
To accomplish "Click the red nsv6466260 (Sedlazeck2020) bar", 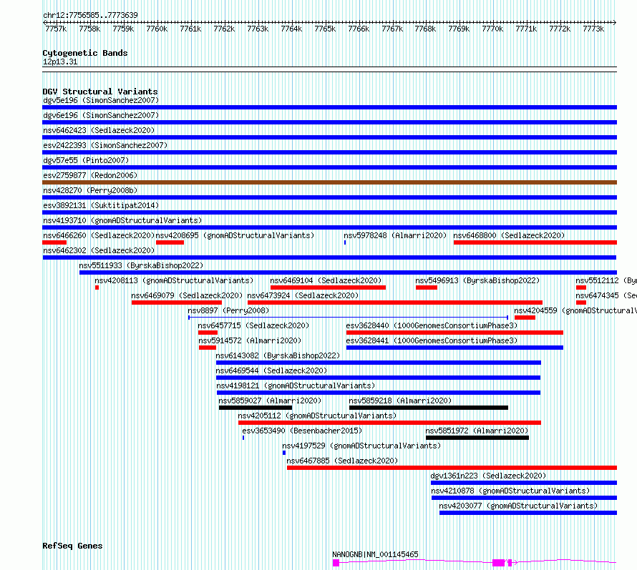I will [54, 242].
